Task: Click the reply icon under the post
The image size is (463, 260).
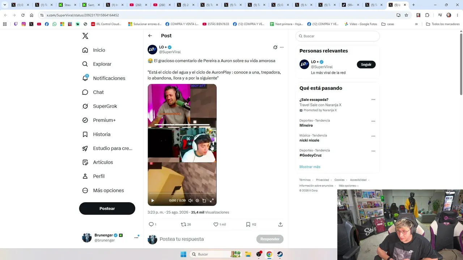Action: coord(151,224)
